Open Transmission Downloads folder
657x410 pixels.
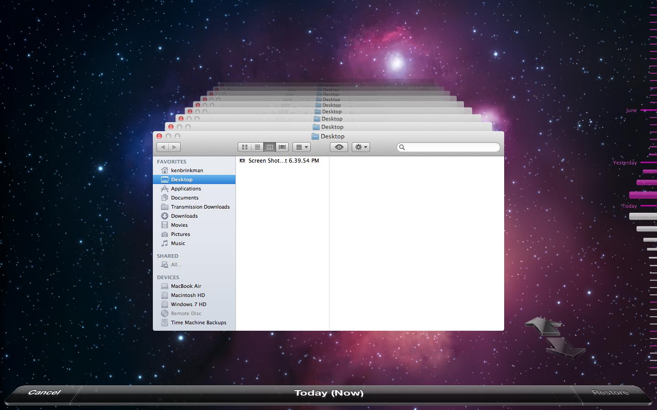[194, 207]
